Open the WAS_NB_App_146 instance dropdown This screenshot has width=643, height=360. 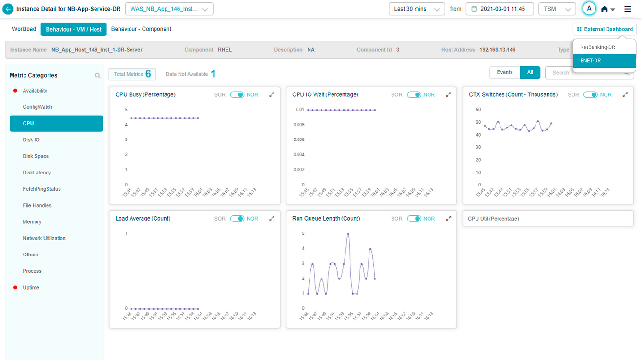(169, 9)
